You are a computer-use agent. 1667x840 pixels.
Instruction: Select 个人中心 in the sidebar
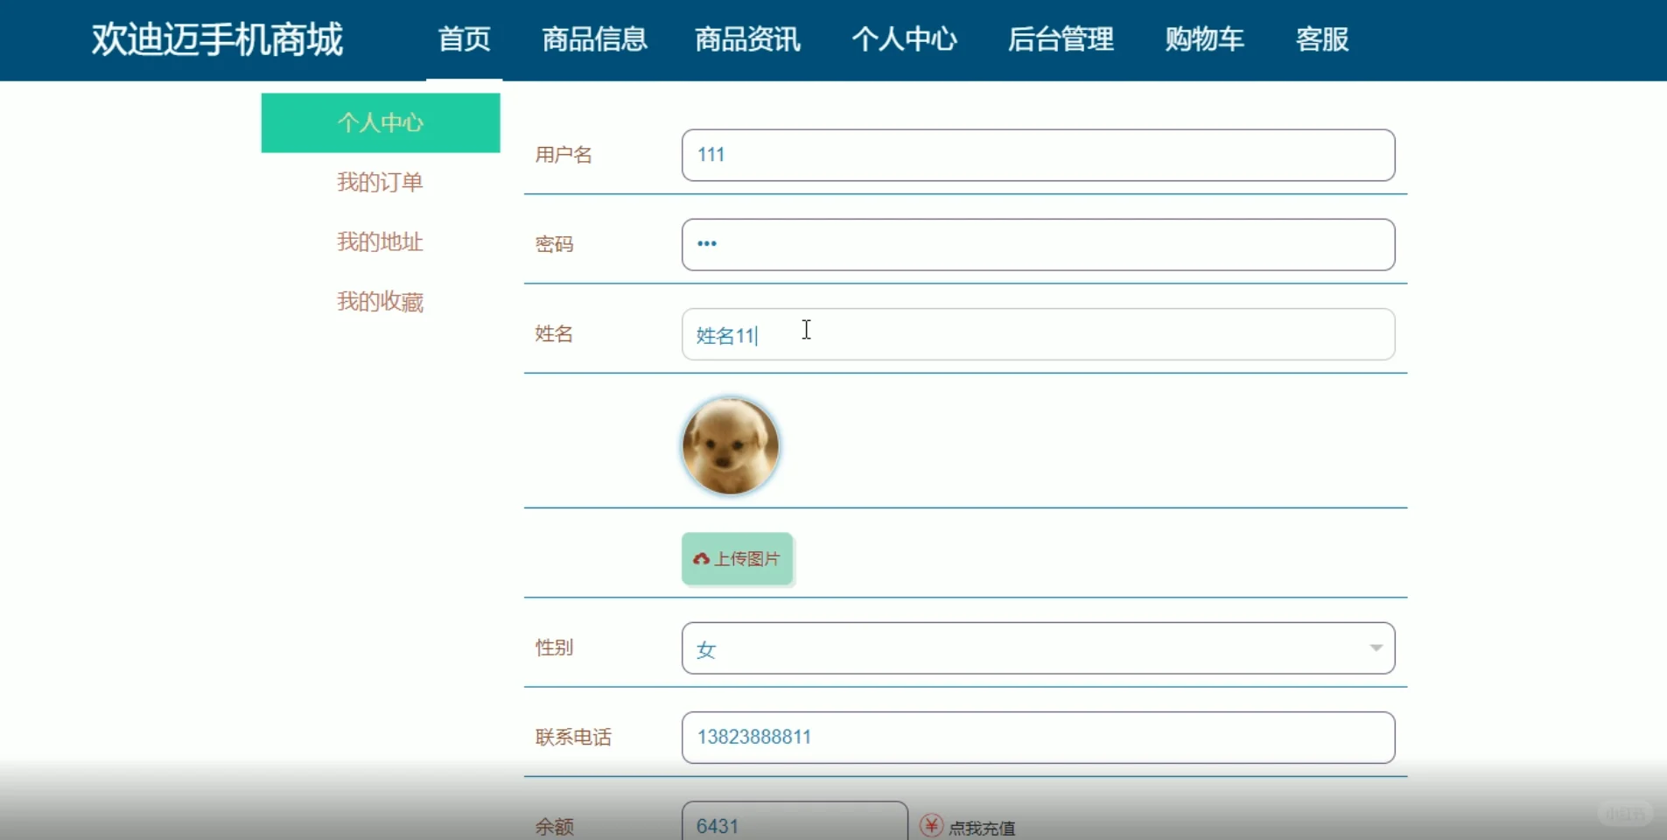click(380, 122)
